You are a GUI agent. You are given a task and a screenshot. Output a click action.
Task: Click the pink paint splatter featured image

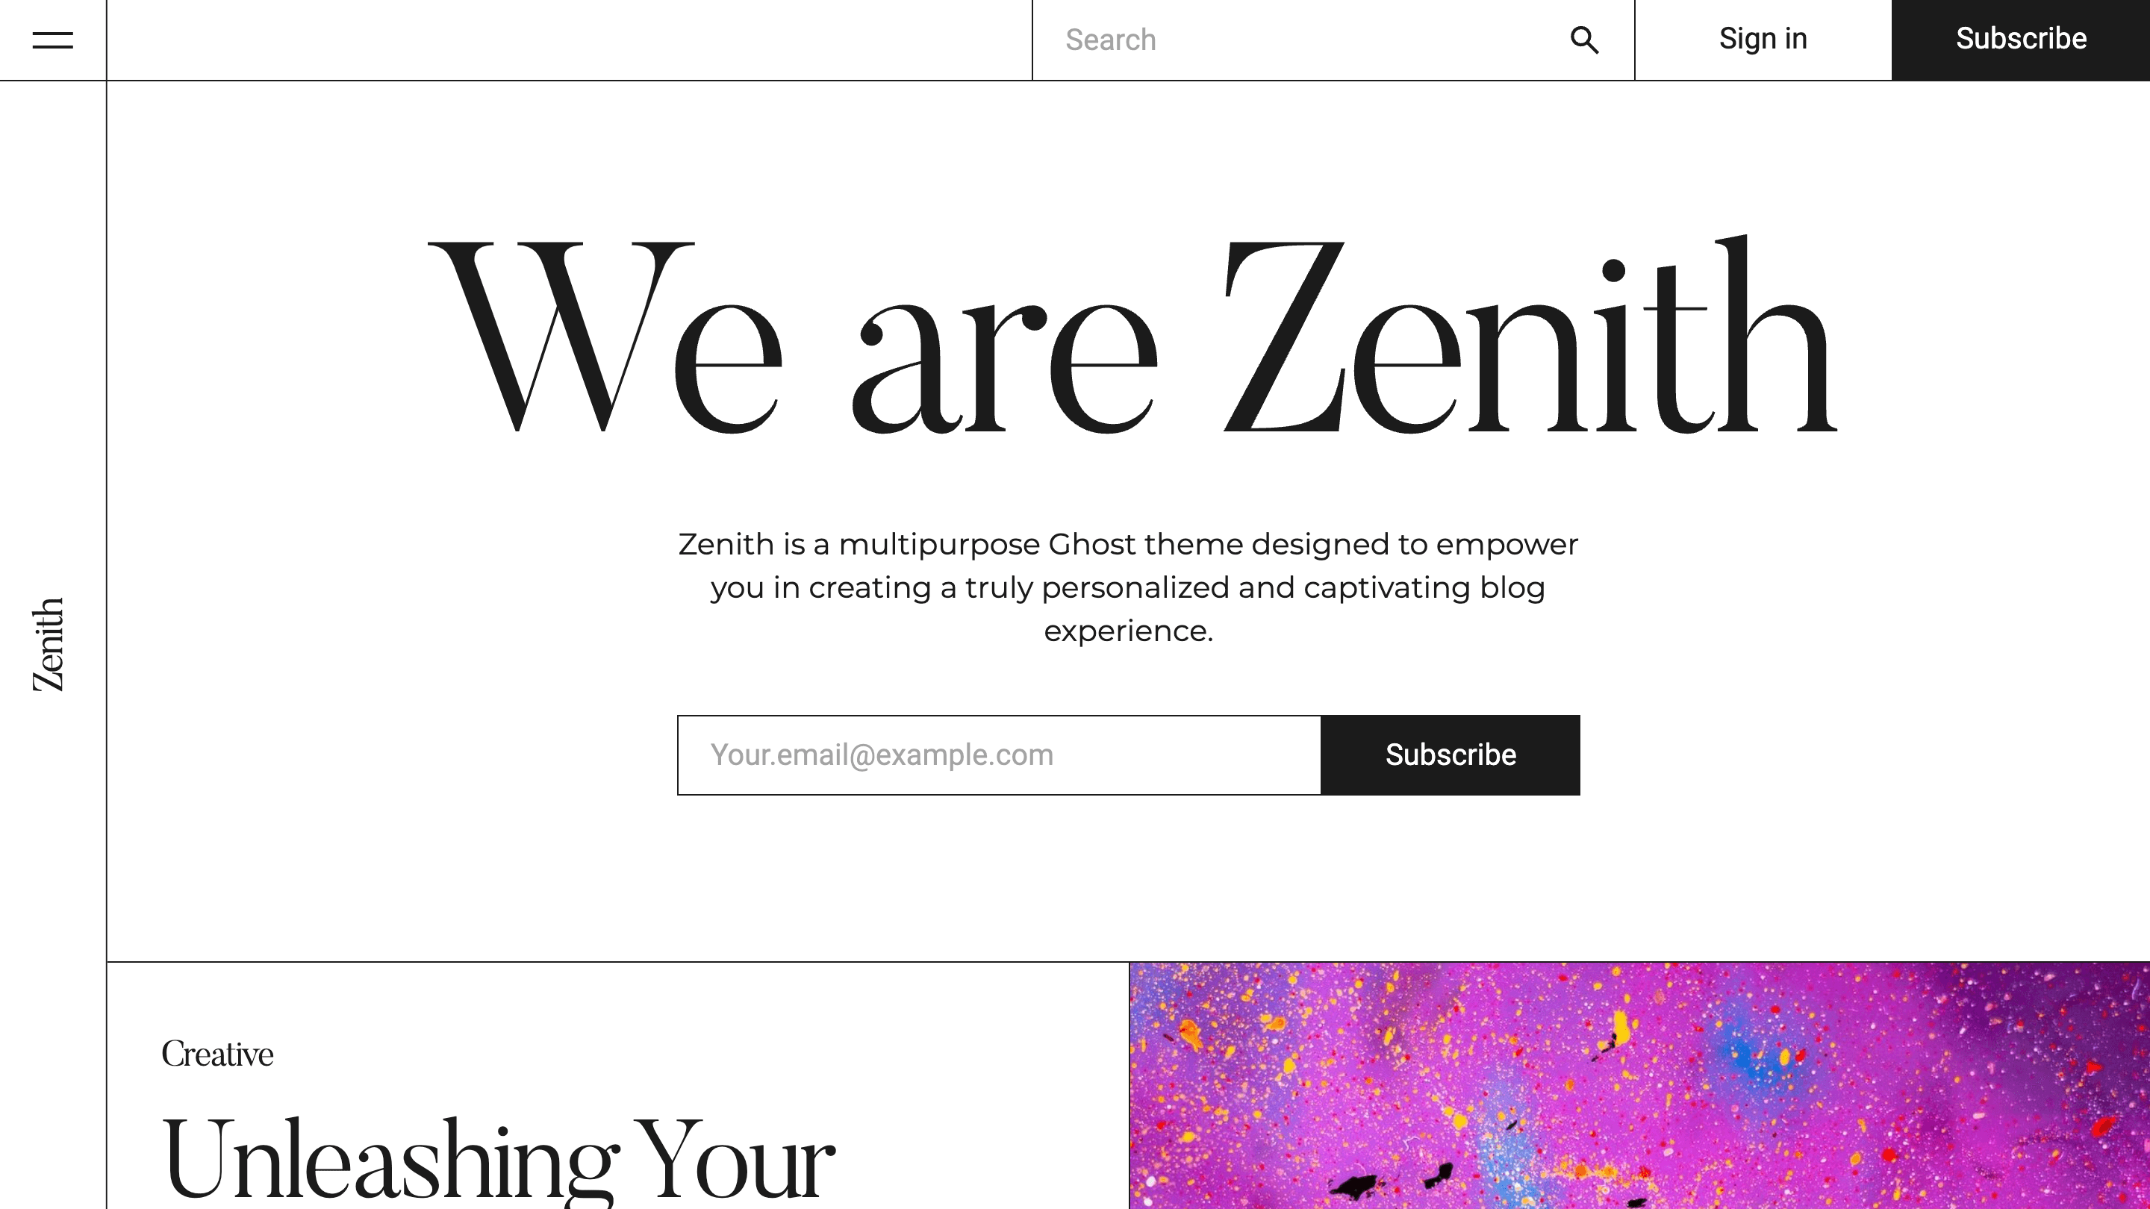pos(1639,1084)
